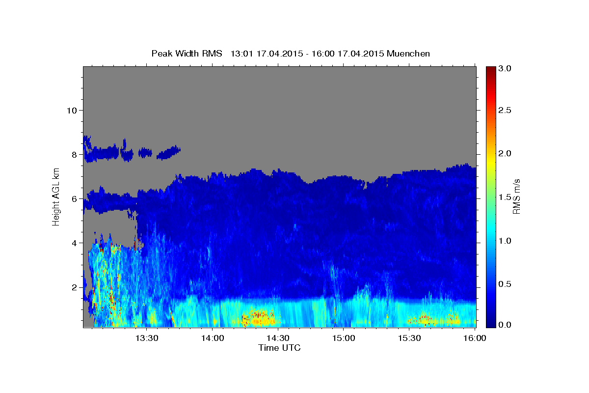Click the dark red top of colorbar
Screen dimensions: 589x393
[x=490, y=71]
